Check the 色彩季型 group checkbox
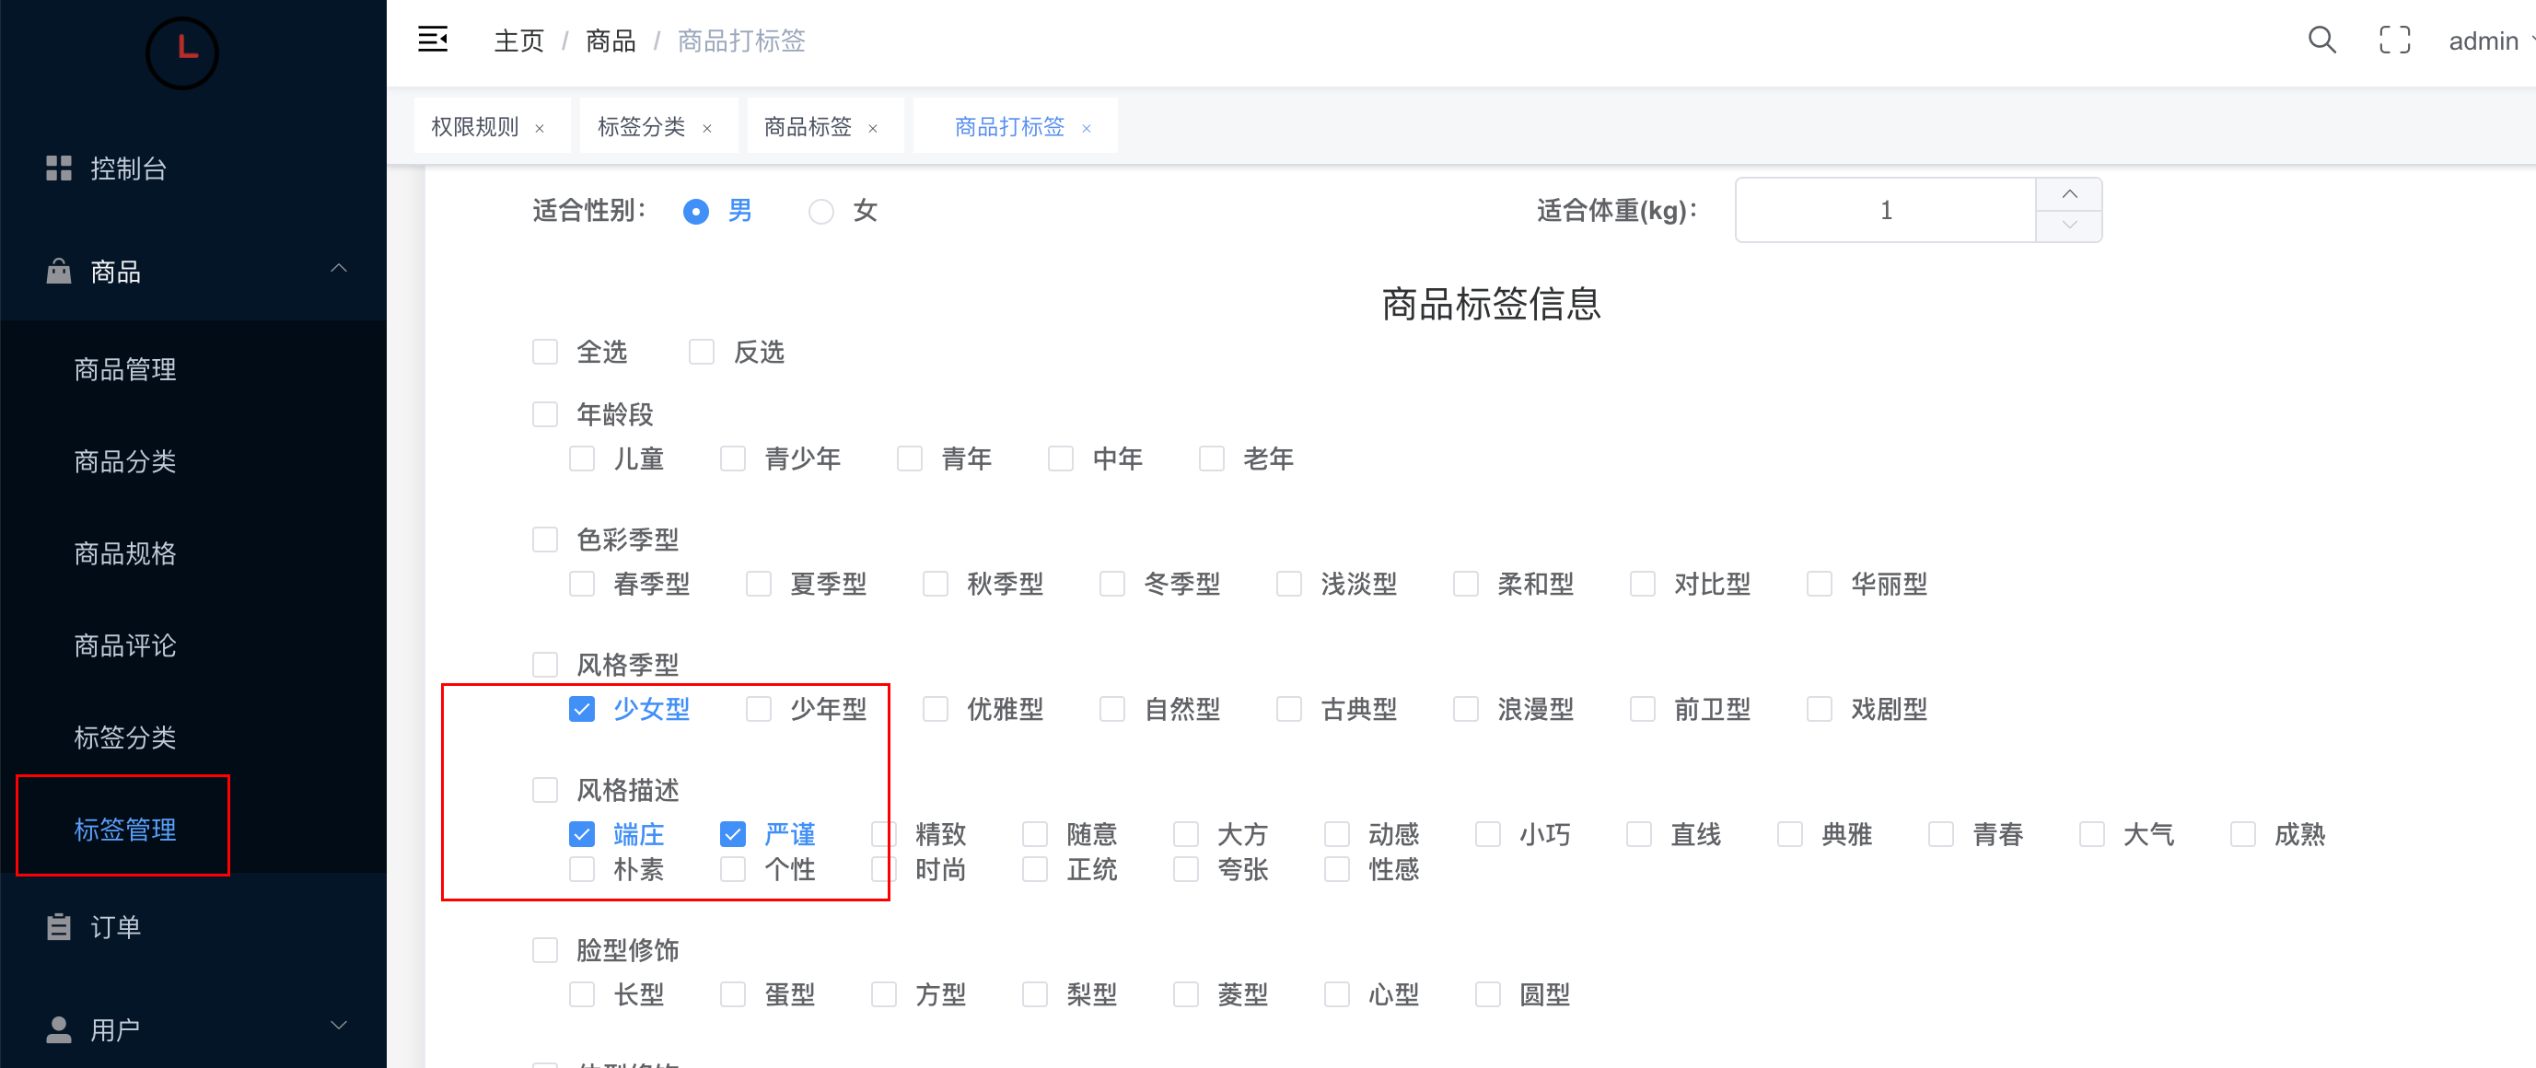 pyautogui.click(x=545, y=539)
